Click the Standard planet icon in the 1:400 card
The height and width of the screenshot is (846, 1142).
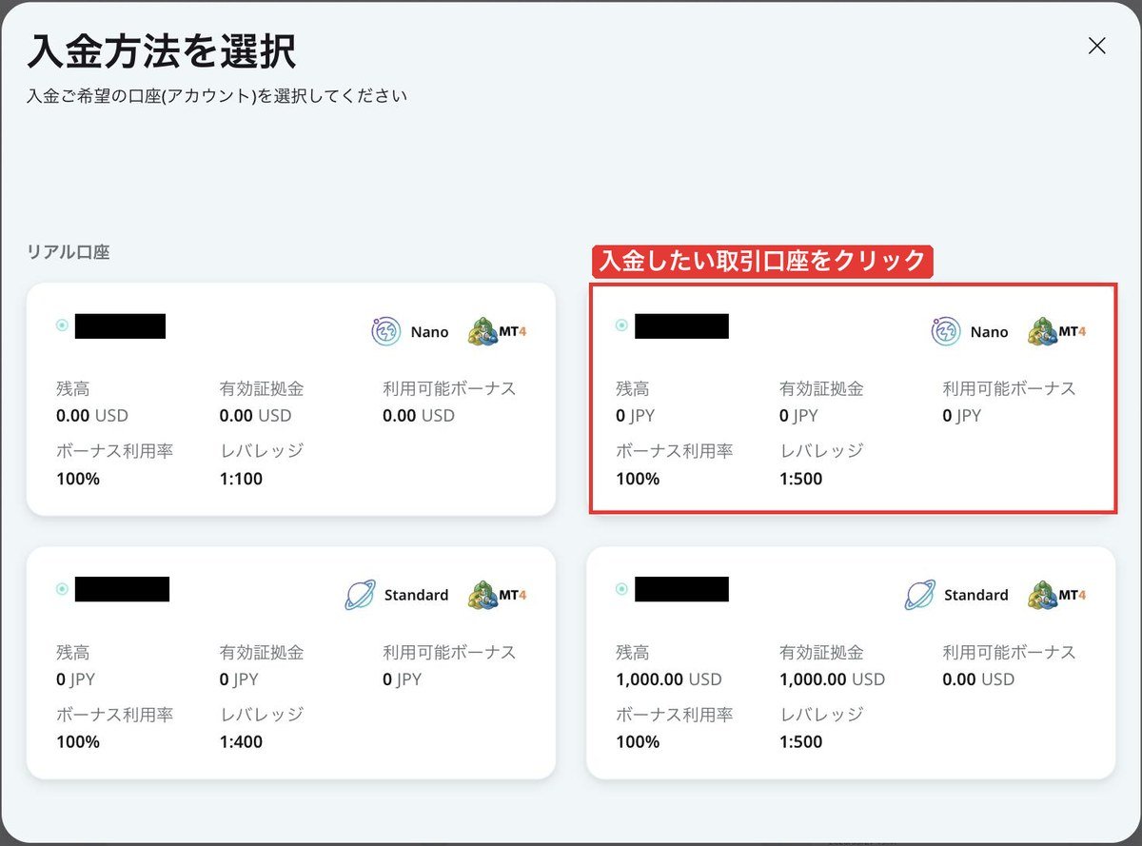pyautogui.click(x=360, y=595)
